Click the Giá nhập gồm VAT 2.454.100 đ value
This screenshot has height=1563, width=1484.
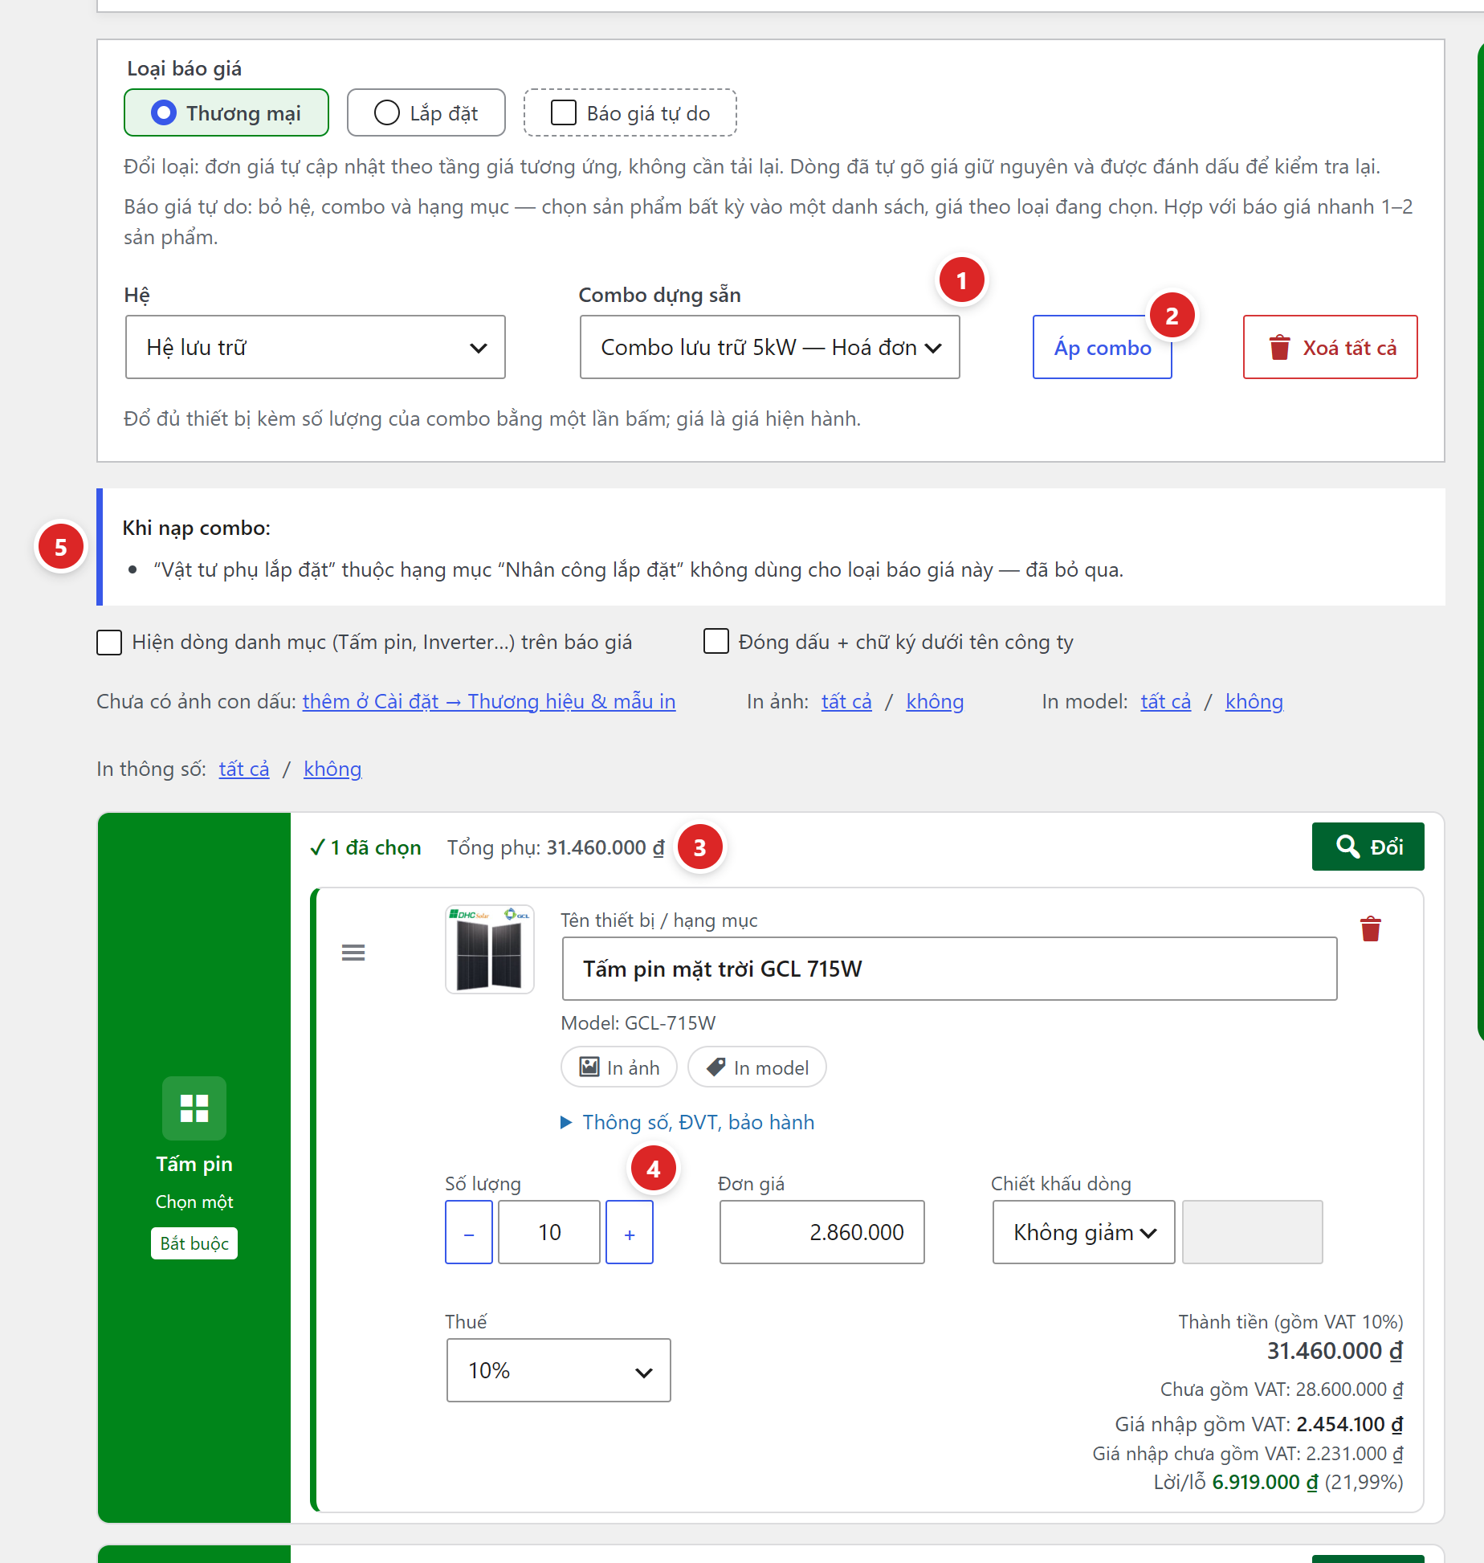[x=1350, y=1424]
